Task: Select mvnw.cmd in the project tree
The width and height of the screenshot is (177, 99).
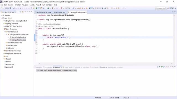Action: [10, 64]
